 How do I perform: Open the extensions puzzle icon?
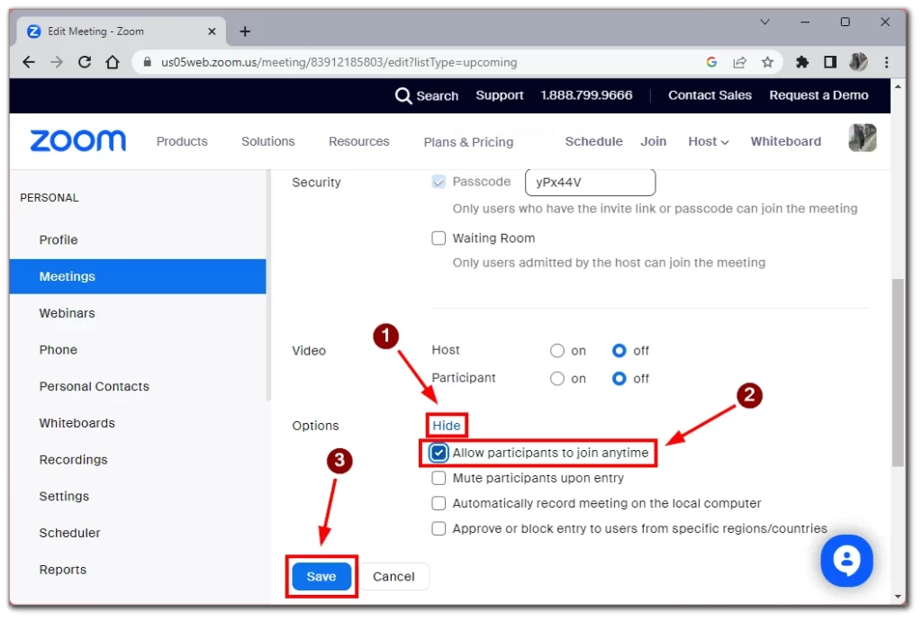[802, 62]
